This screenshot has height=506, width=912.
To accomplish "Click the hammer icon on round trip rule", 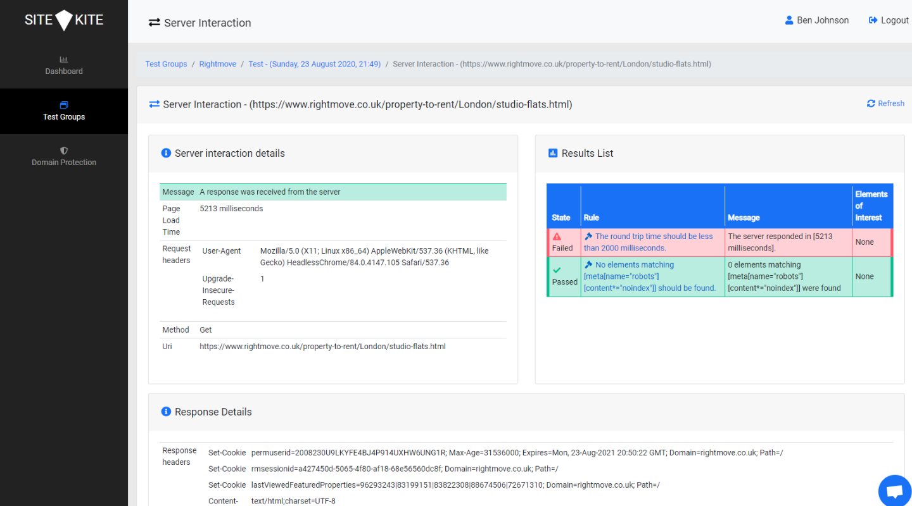I will point(588,237).
